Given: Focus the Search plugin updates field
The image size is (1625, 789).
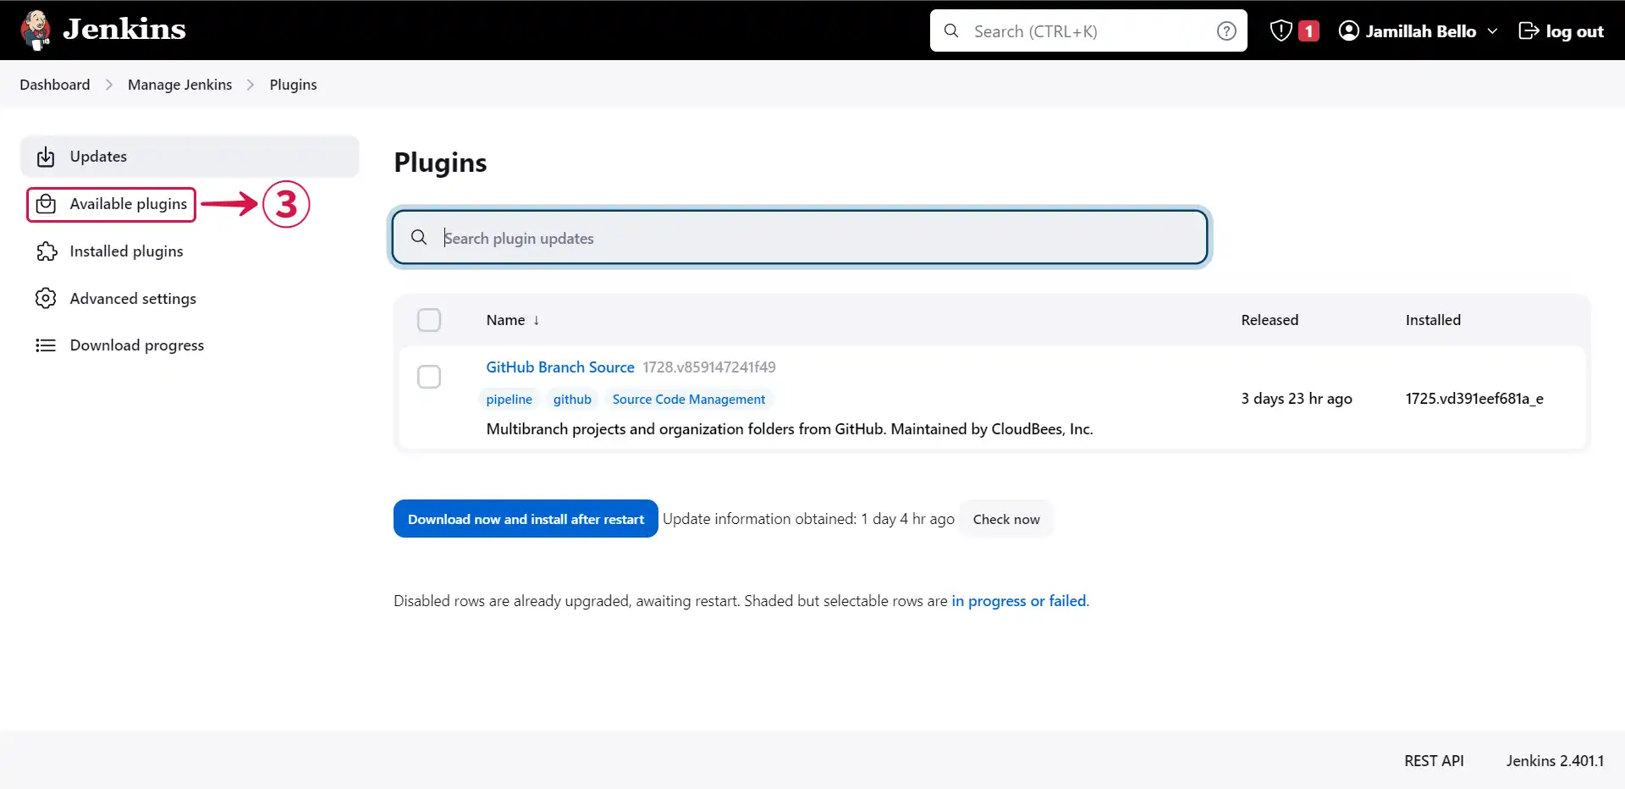Looking at the screenshot, I should pyautogui.click(x=800, y=237).
